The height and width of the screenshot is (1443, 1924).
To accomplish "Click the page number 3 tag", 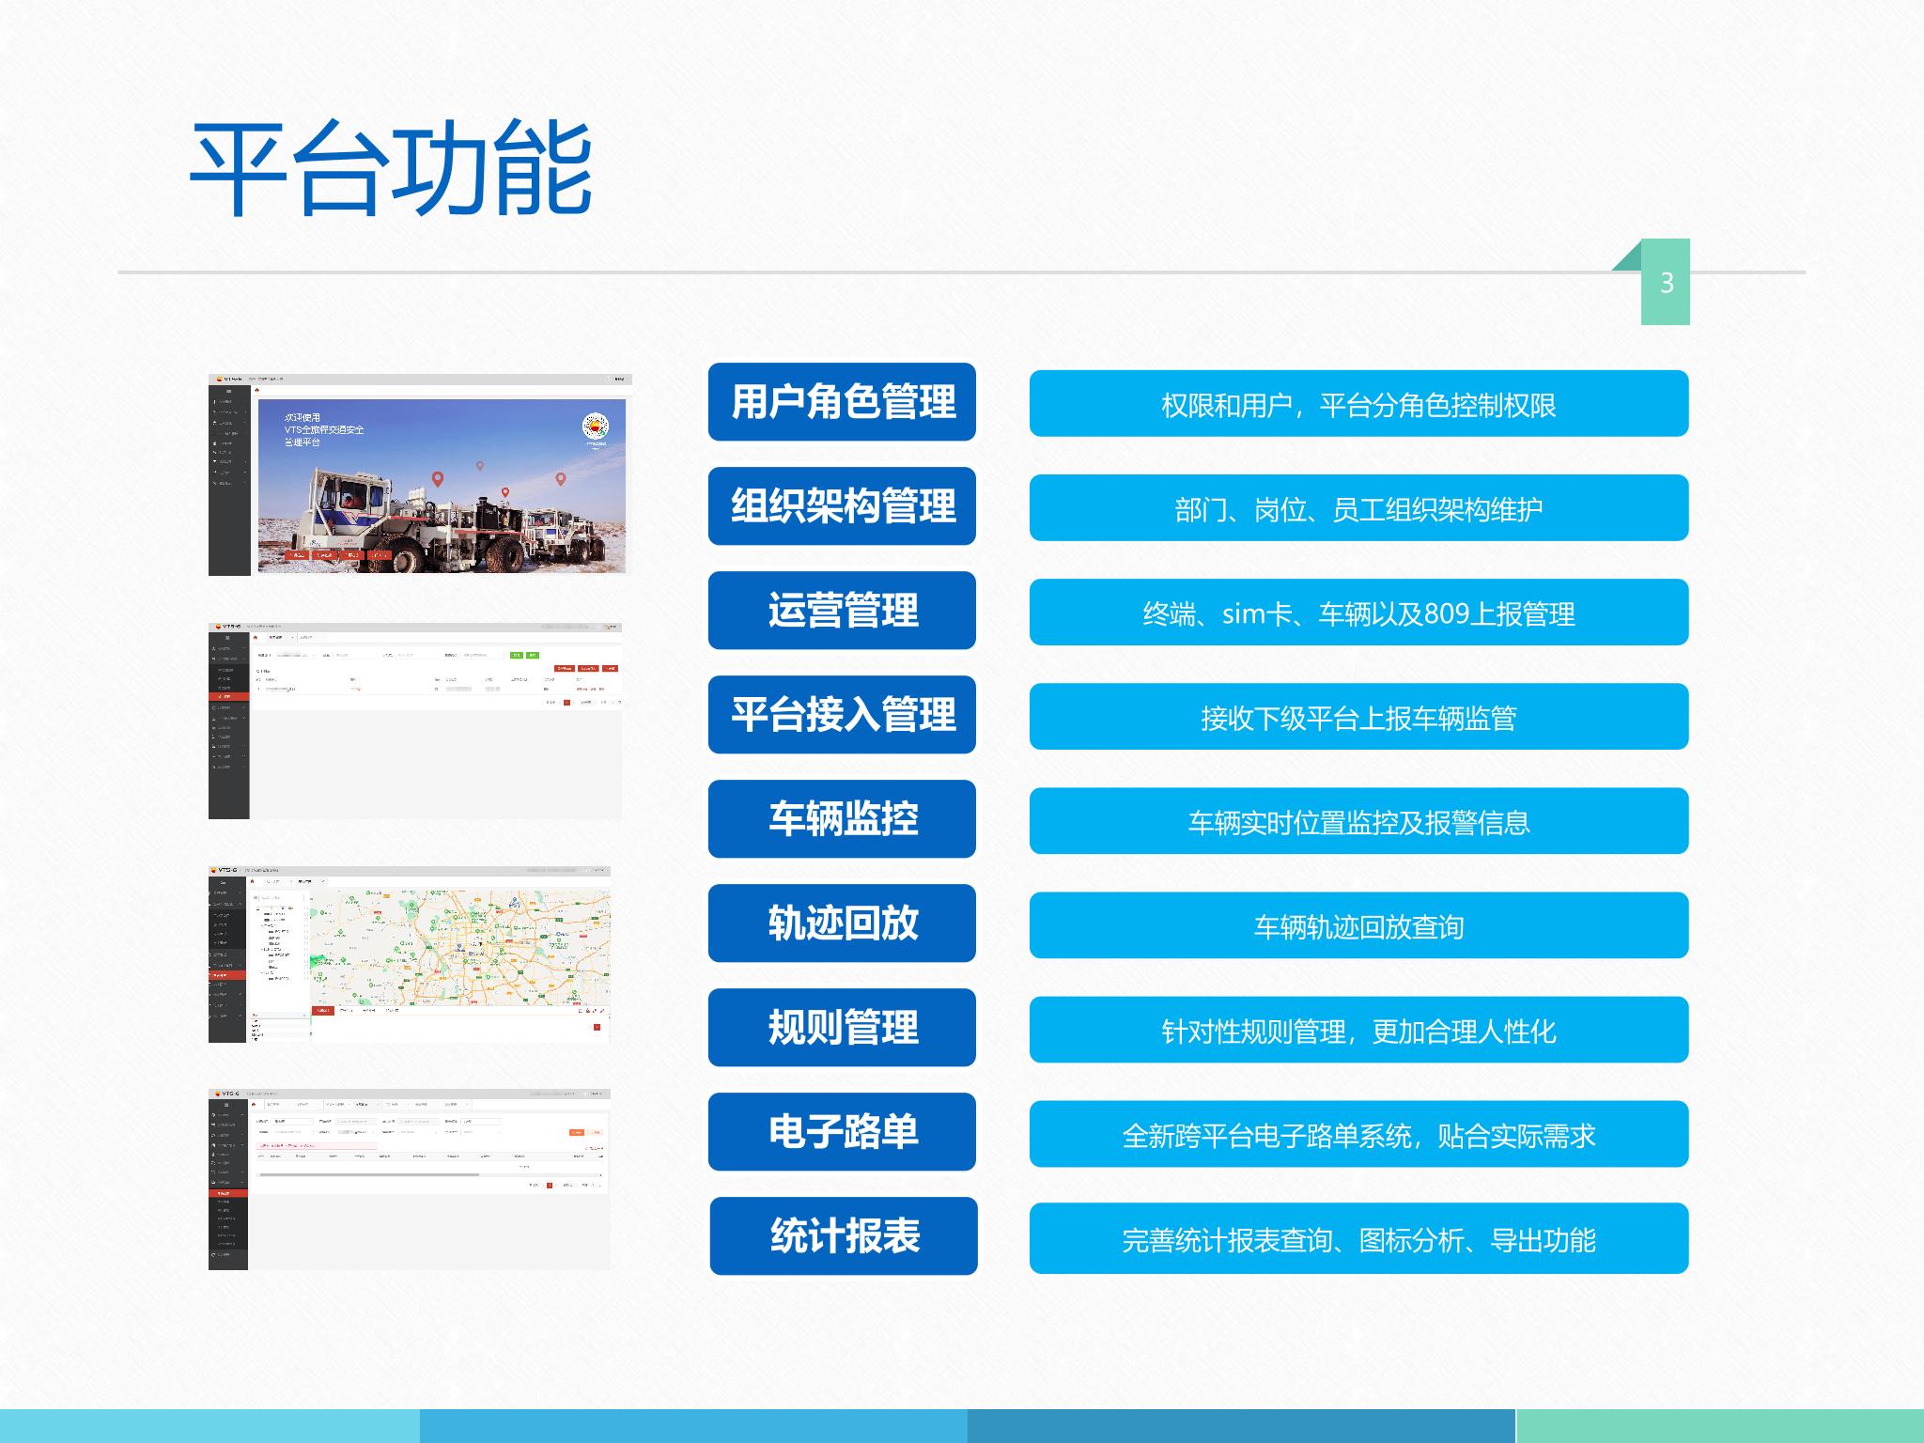I will click(x=1666, y=282).
